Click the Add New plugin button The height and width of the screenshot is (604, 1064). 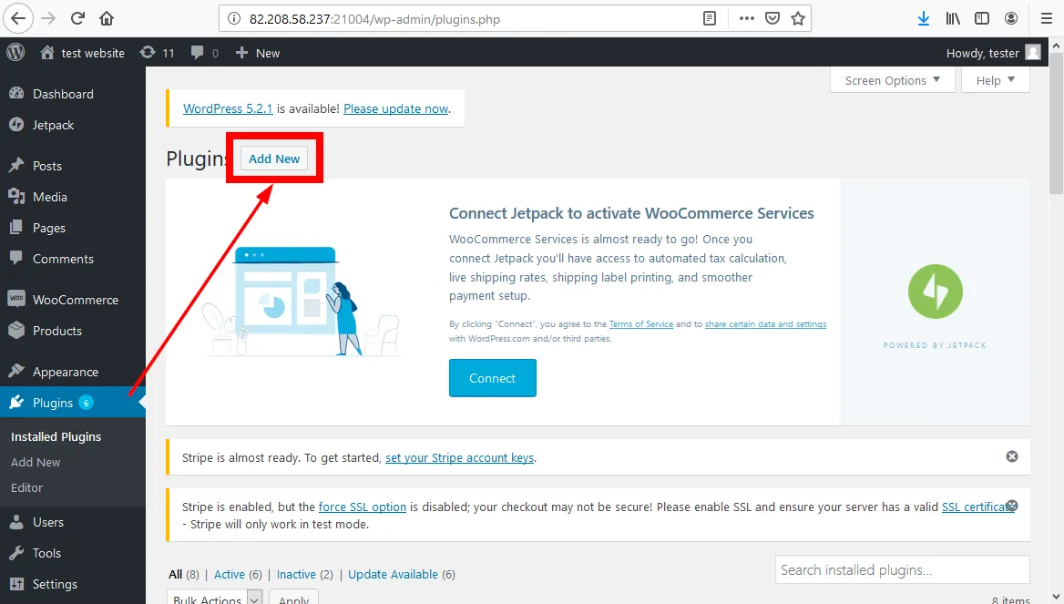click(274, 159)
